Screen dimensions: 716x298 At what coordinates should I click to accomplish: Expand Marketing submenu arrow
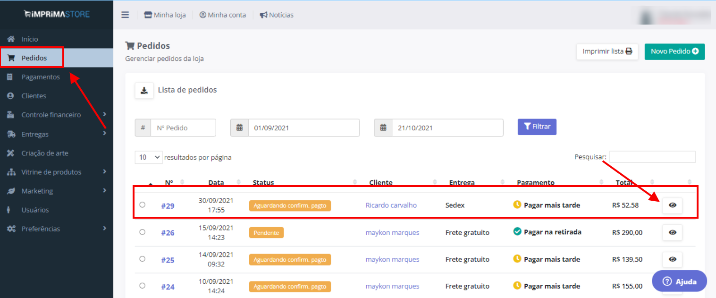coord(104,190)
